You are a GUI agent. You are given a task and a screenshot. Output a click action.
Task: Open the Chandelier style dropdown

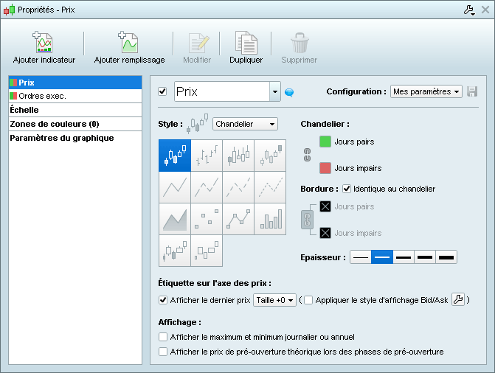[246, 124]
